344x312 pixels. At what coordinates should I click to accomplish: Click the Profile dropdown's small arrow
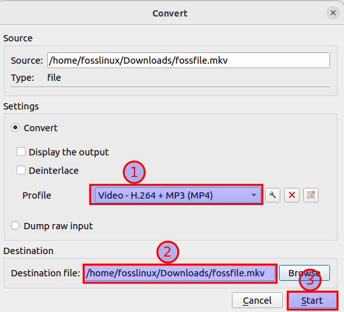[x=254, y=195]
